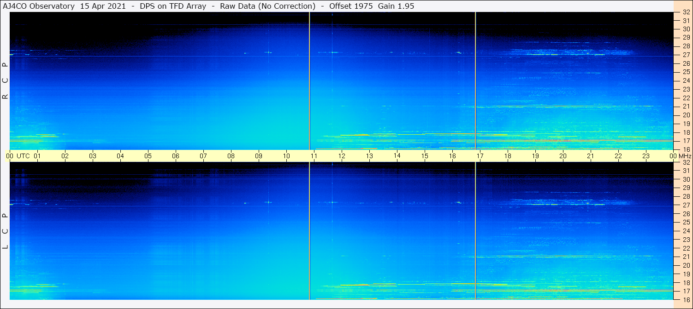Select the "11" hour tick label
Screen dimensions: 693x309
click(x=314, y=156)
